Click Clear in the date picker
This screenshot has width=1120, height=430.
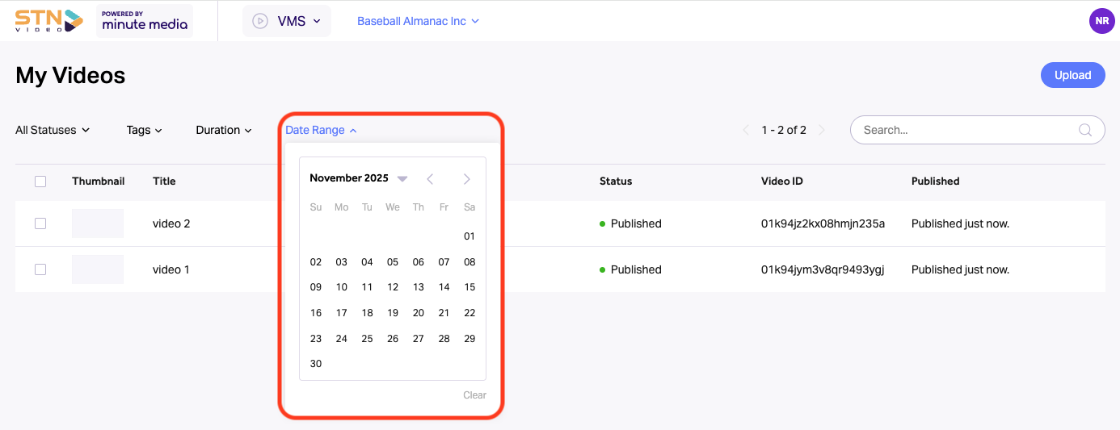pyautogui.click(x=474, y=395)
